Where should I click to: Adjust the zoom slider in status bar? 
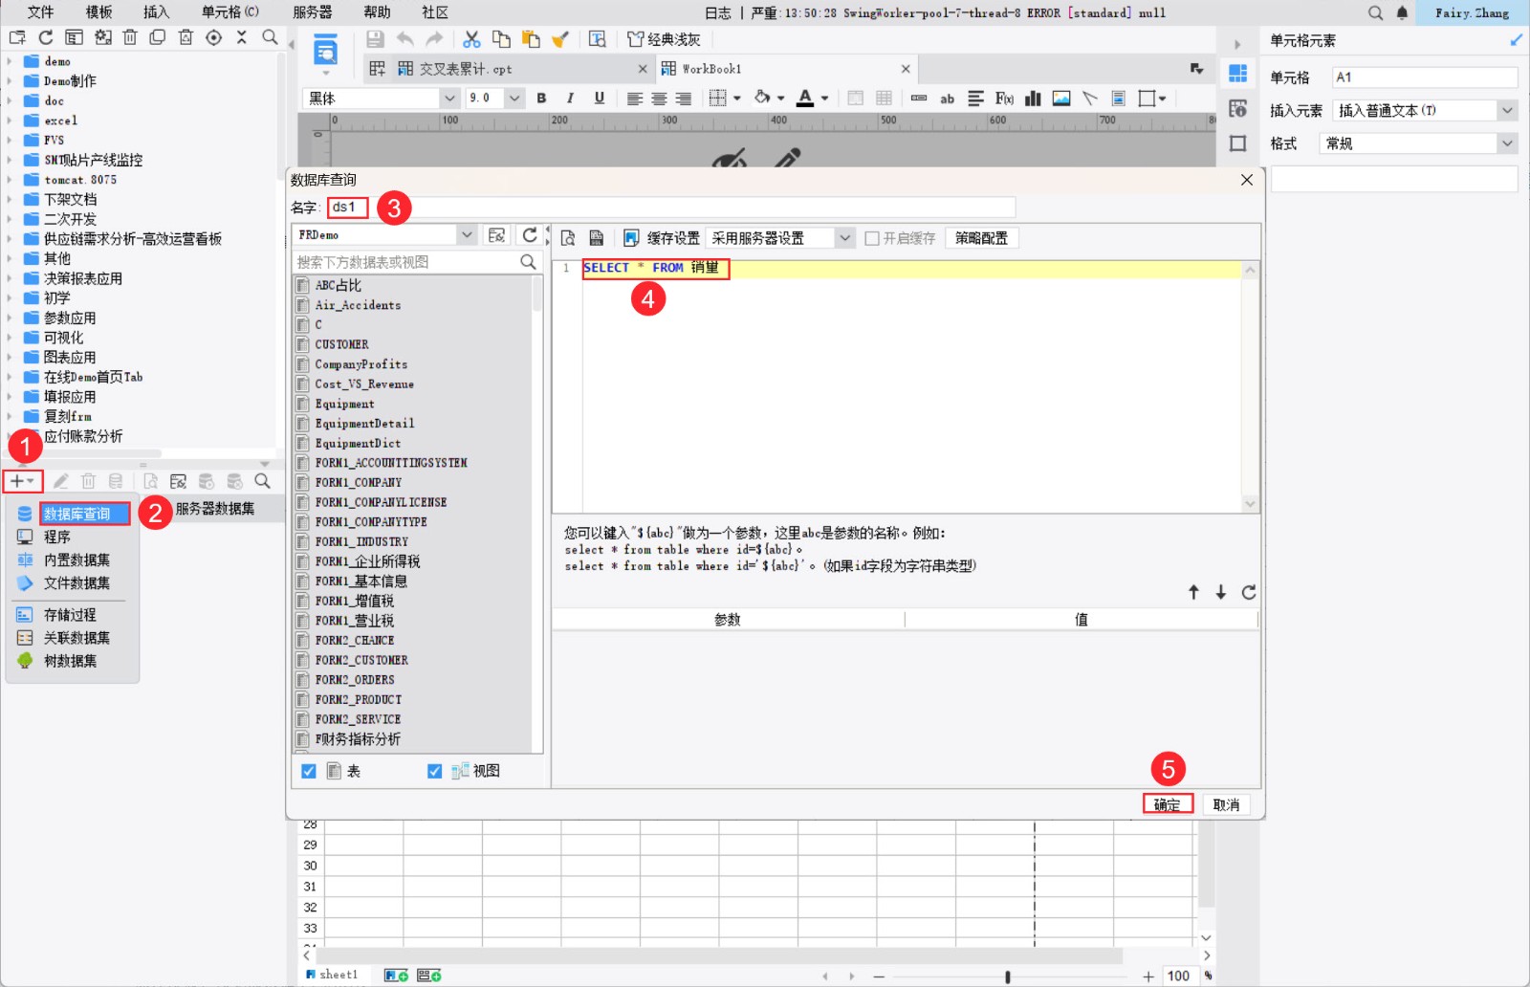(x=1008, y=976)
